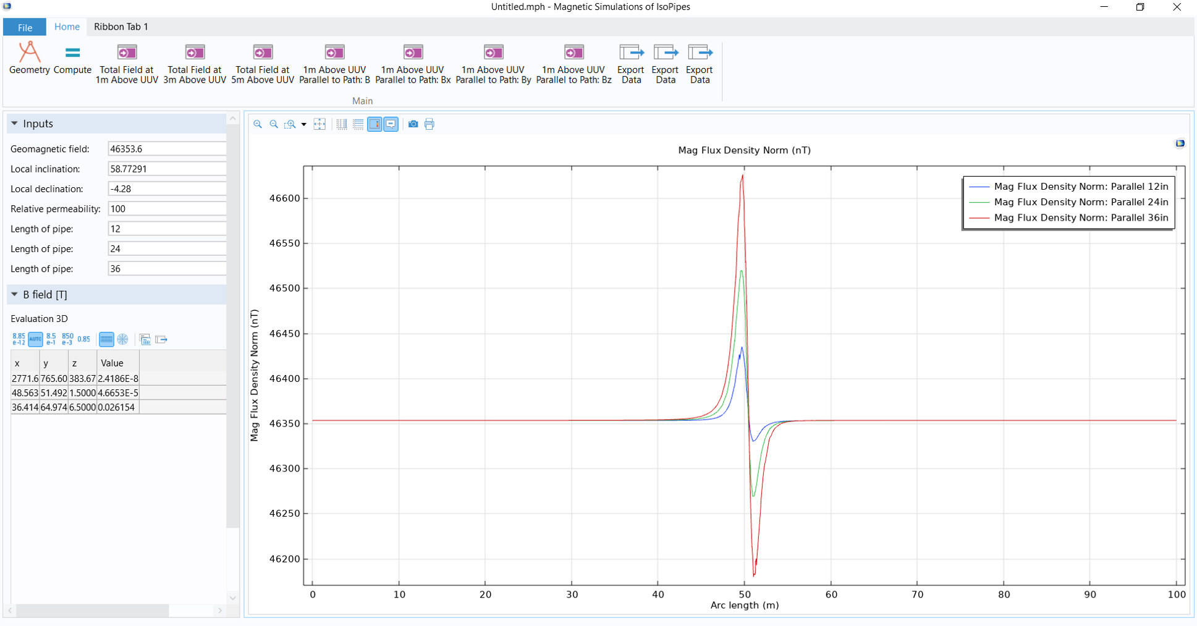Open the File menu

tap(25, 27)
